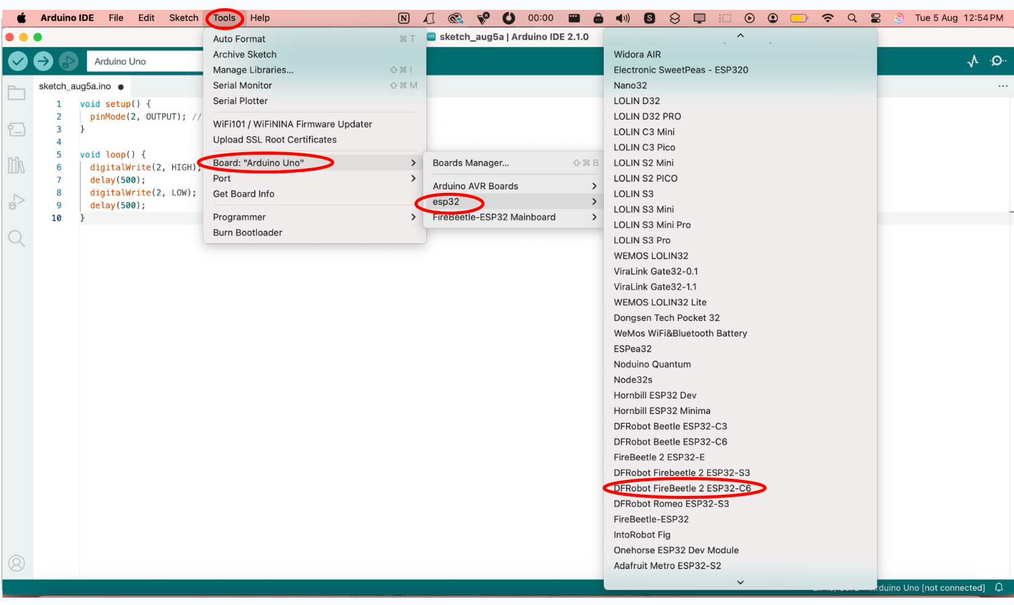The height and width of the screenshot is (605, 1014).
Task: Open WiFi101 / WiFiNINA Firmware Updater
Action: [314, 124]
